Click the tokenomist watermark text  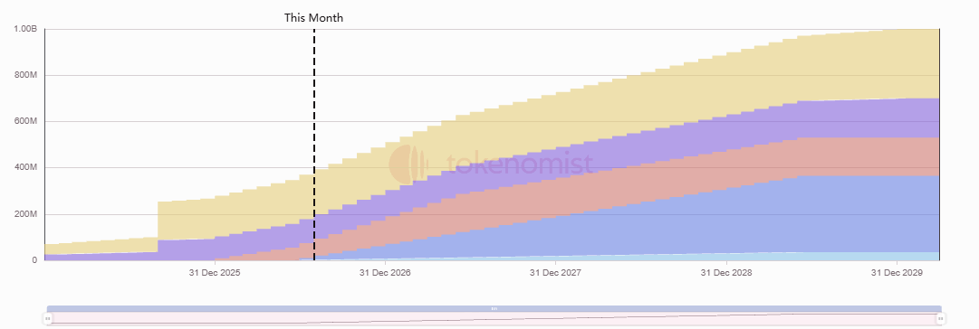point(520,164)
